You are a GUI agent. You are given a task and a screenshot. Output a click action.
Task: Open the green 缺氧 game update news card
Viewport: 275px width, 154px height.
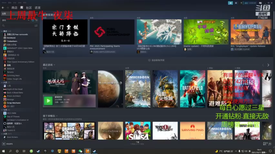click(206, 32)
